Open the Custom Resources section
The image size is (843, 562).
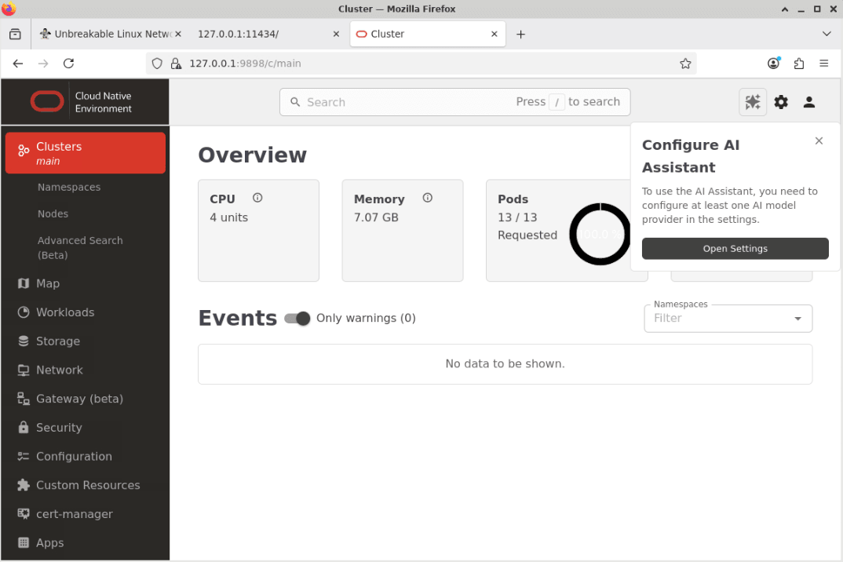89,485
